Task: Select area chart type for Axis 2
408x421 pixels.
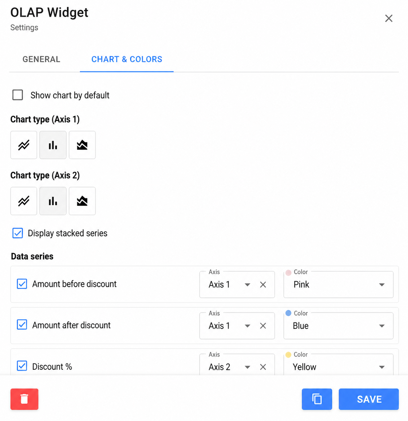Action: click(82, 201)
